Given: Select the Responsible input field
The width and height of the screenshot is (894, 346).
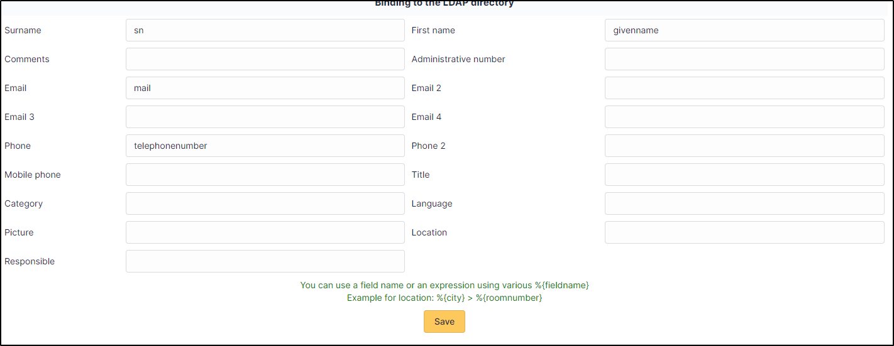Looking at the screenshot, I should pos(265,261).
